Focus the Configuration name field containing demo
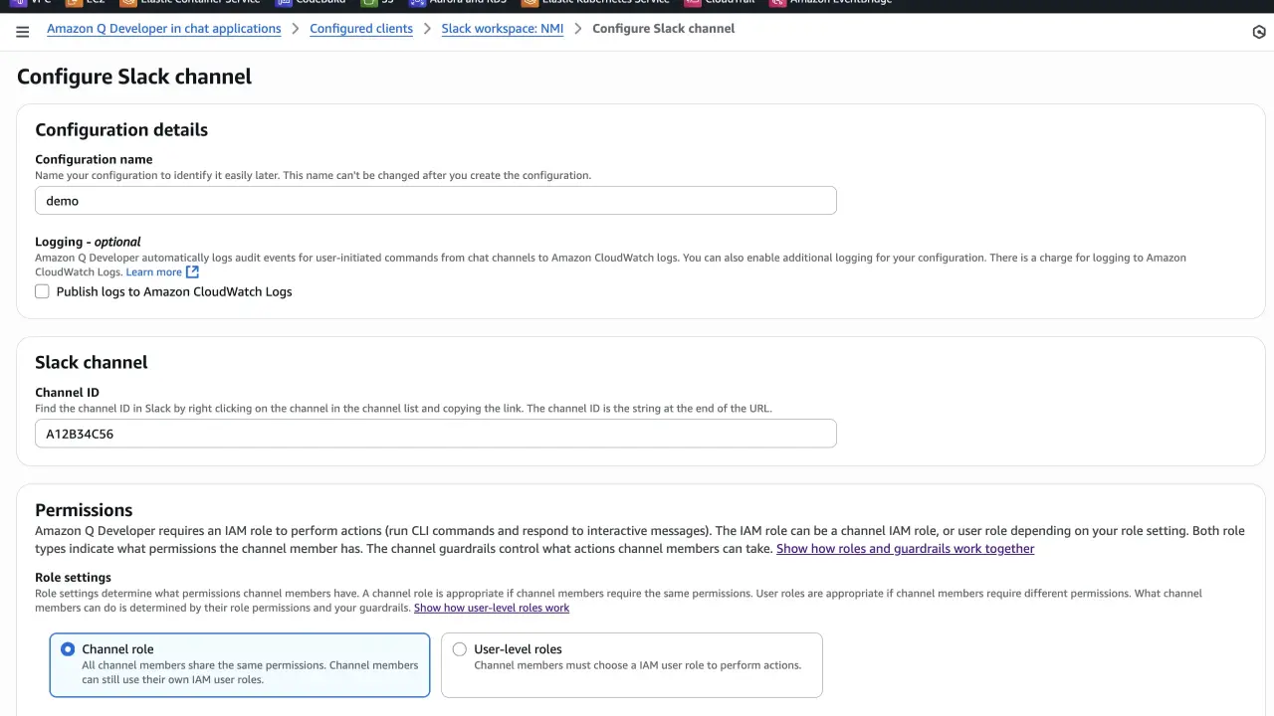The height and width of the screenshot is (716, 1274). 436,201
